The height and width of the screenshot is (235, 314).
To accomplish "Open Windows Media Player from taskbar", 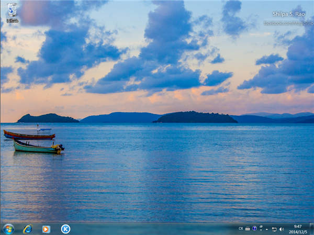I will pos(46,229).
